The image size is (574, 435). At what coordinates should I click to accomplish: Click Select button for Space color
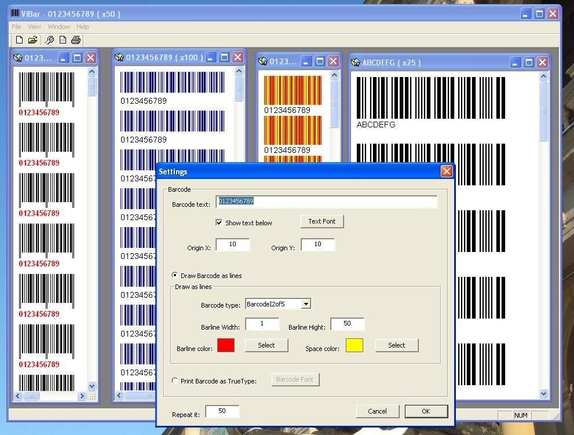396,345
